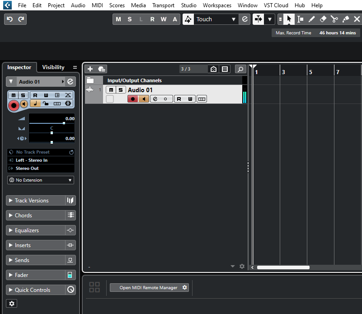
Task: Click the Fader section icon
Action: pyautogui.click(x=70, y=275)
